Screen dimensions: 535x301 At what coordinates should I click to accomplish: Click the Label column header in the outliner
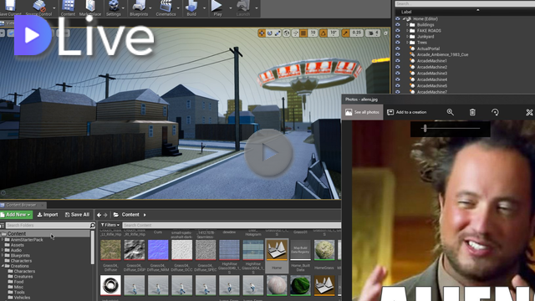coord(406,12)
